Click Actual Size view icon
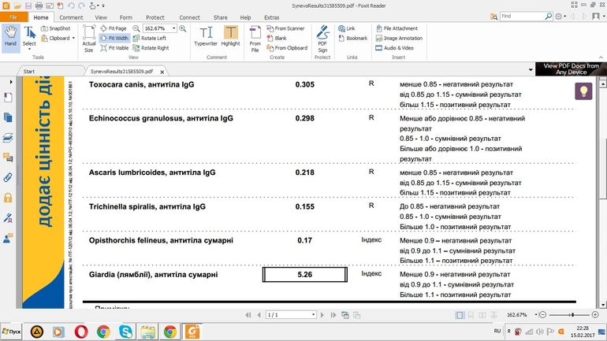The width and height of the screenshot is (607, 341). coord(88,38)
